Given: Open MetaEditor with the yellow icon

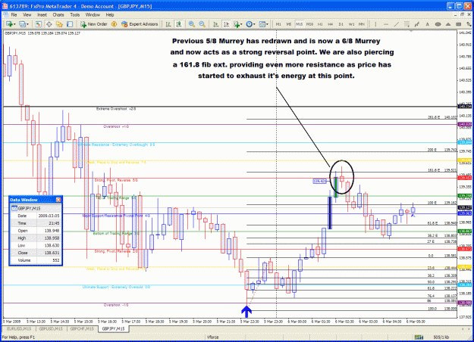Looking at the screenshot, I should click(x=114, y=24).
